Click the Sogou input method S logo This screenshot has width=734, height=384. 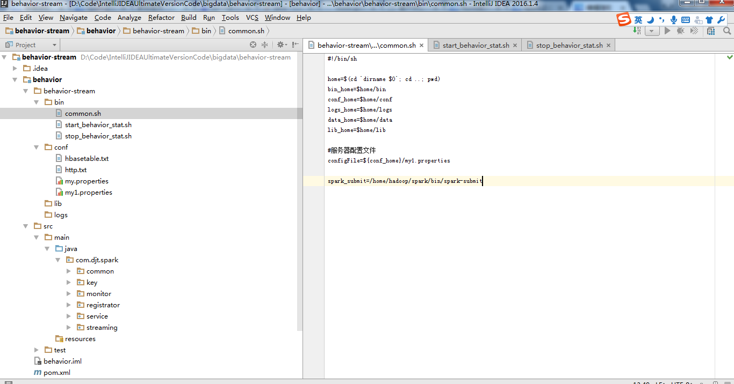[x=624, y=20]
